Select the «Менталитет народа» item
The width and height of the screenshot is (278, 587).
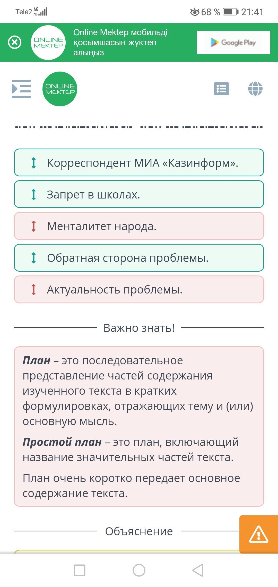pyautogui.click(x=139, y=226)
